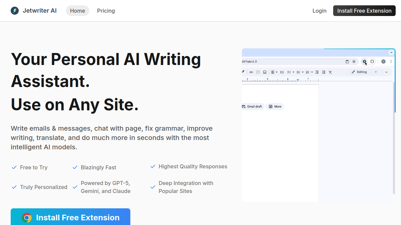Open the Editing mode dropdown in the demo
The height and width of the screenshot is (225, 401).
click(x=365, y=72)
